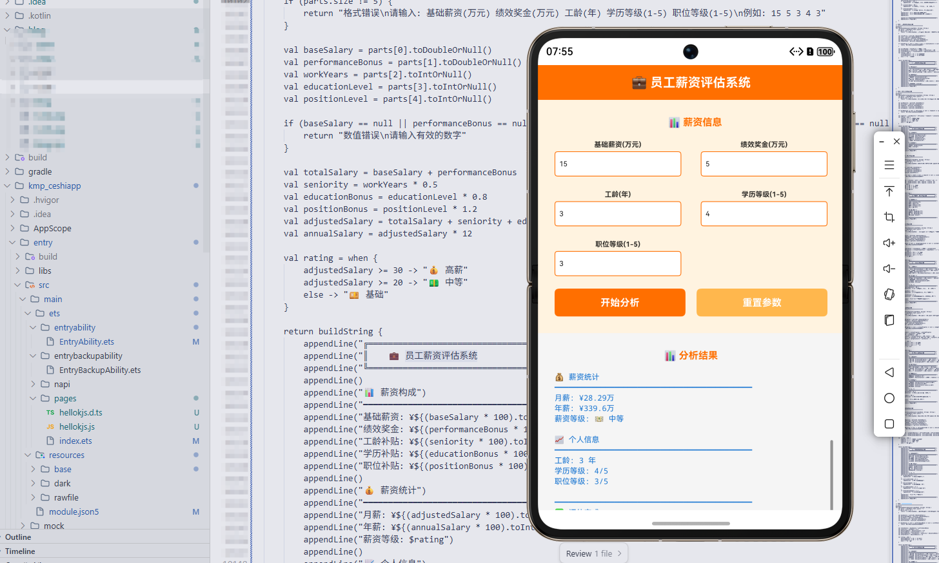939x563 pixels.
Task: Collapse the kmp_ceshiapp folder
Action: (x=7, y=186)
